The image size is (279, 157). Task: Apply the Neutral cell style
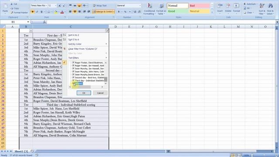[199, 11]
